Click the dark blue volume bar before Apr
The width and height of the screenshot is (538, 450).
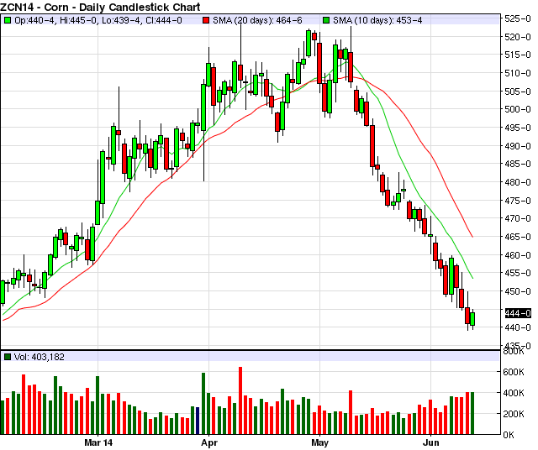pyautogui.click(x=198, y=421)
